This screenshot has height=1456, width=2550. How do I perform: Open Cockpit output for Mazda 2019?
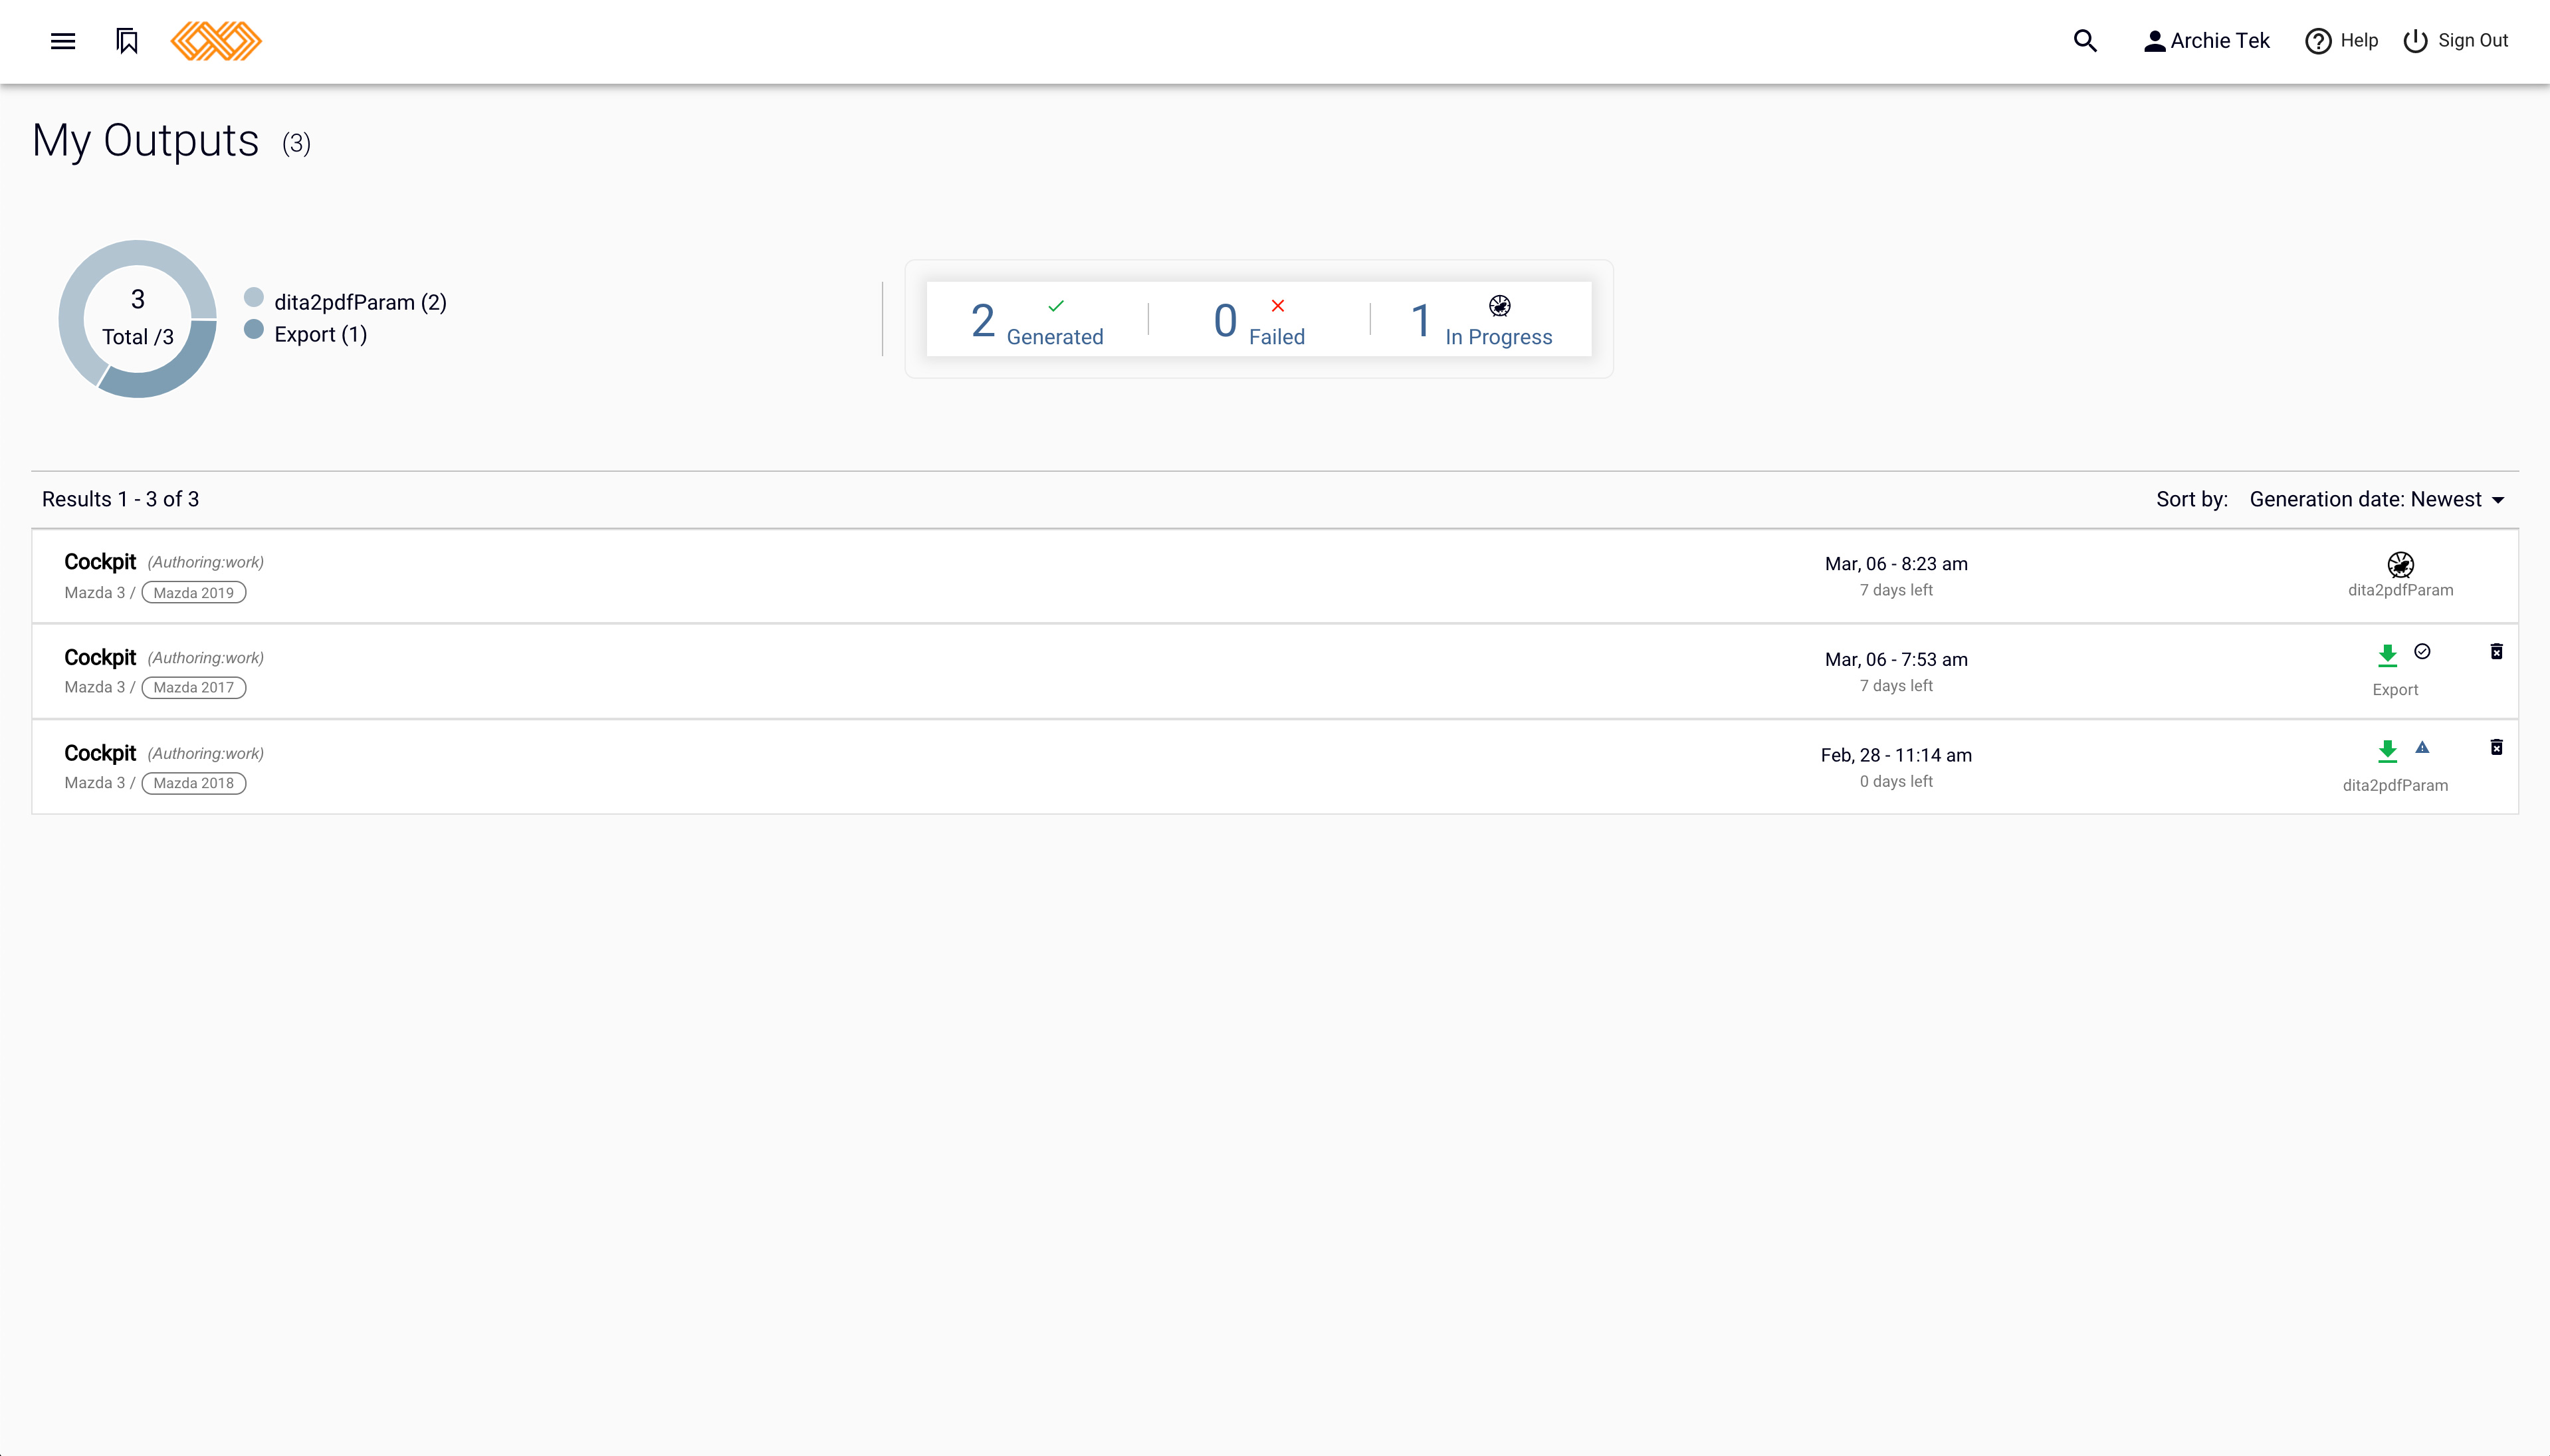pos(100,562)
